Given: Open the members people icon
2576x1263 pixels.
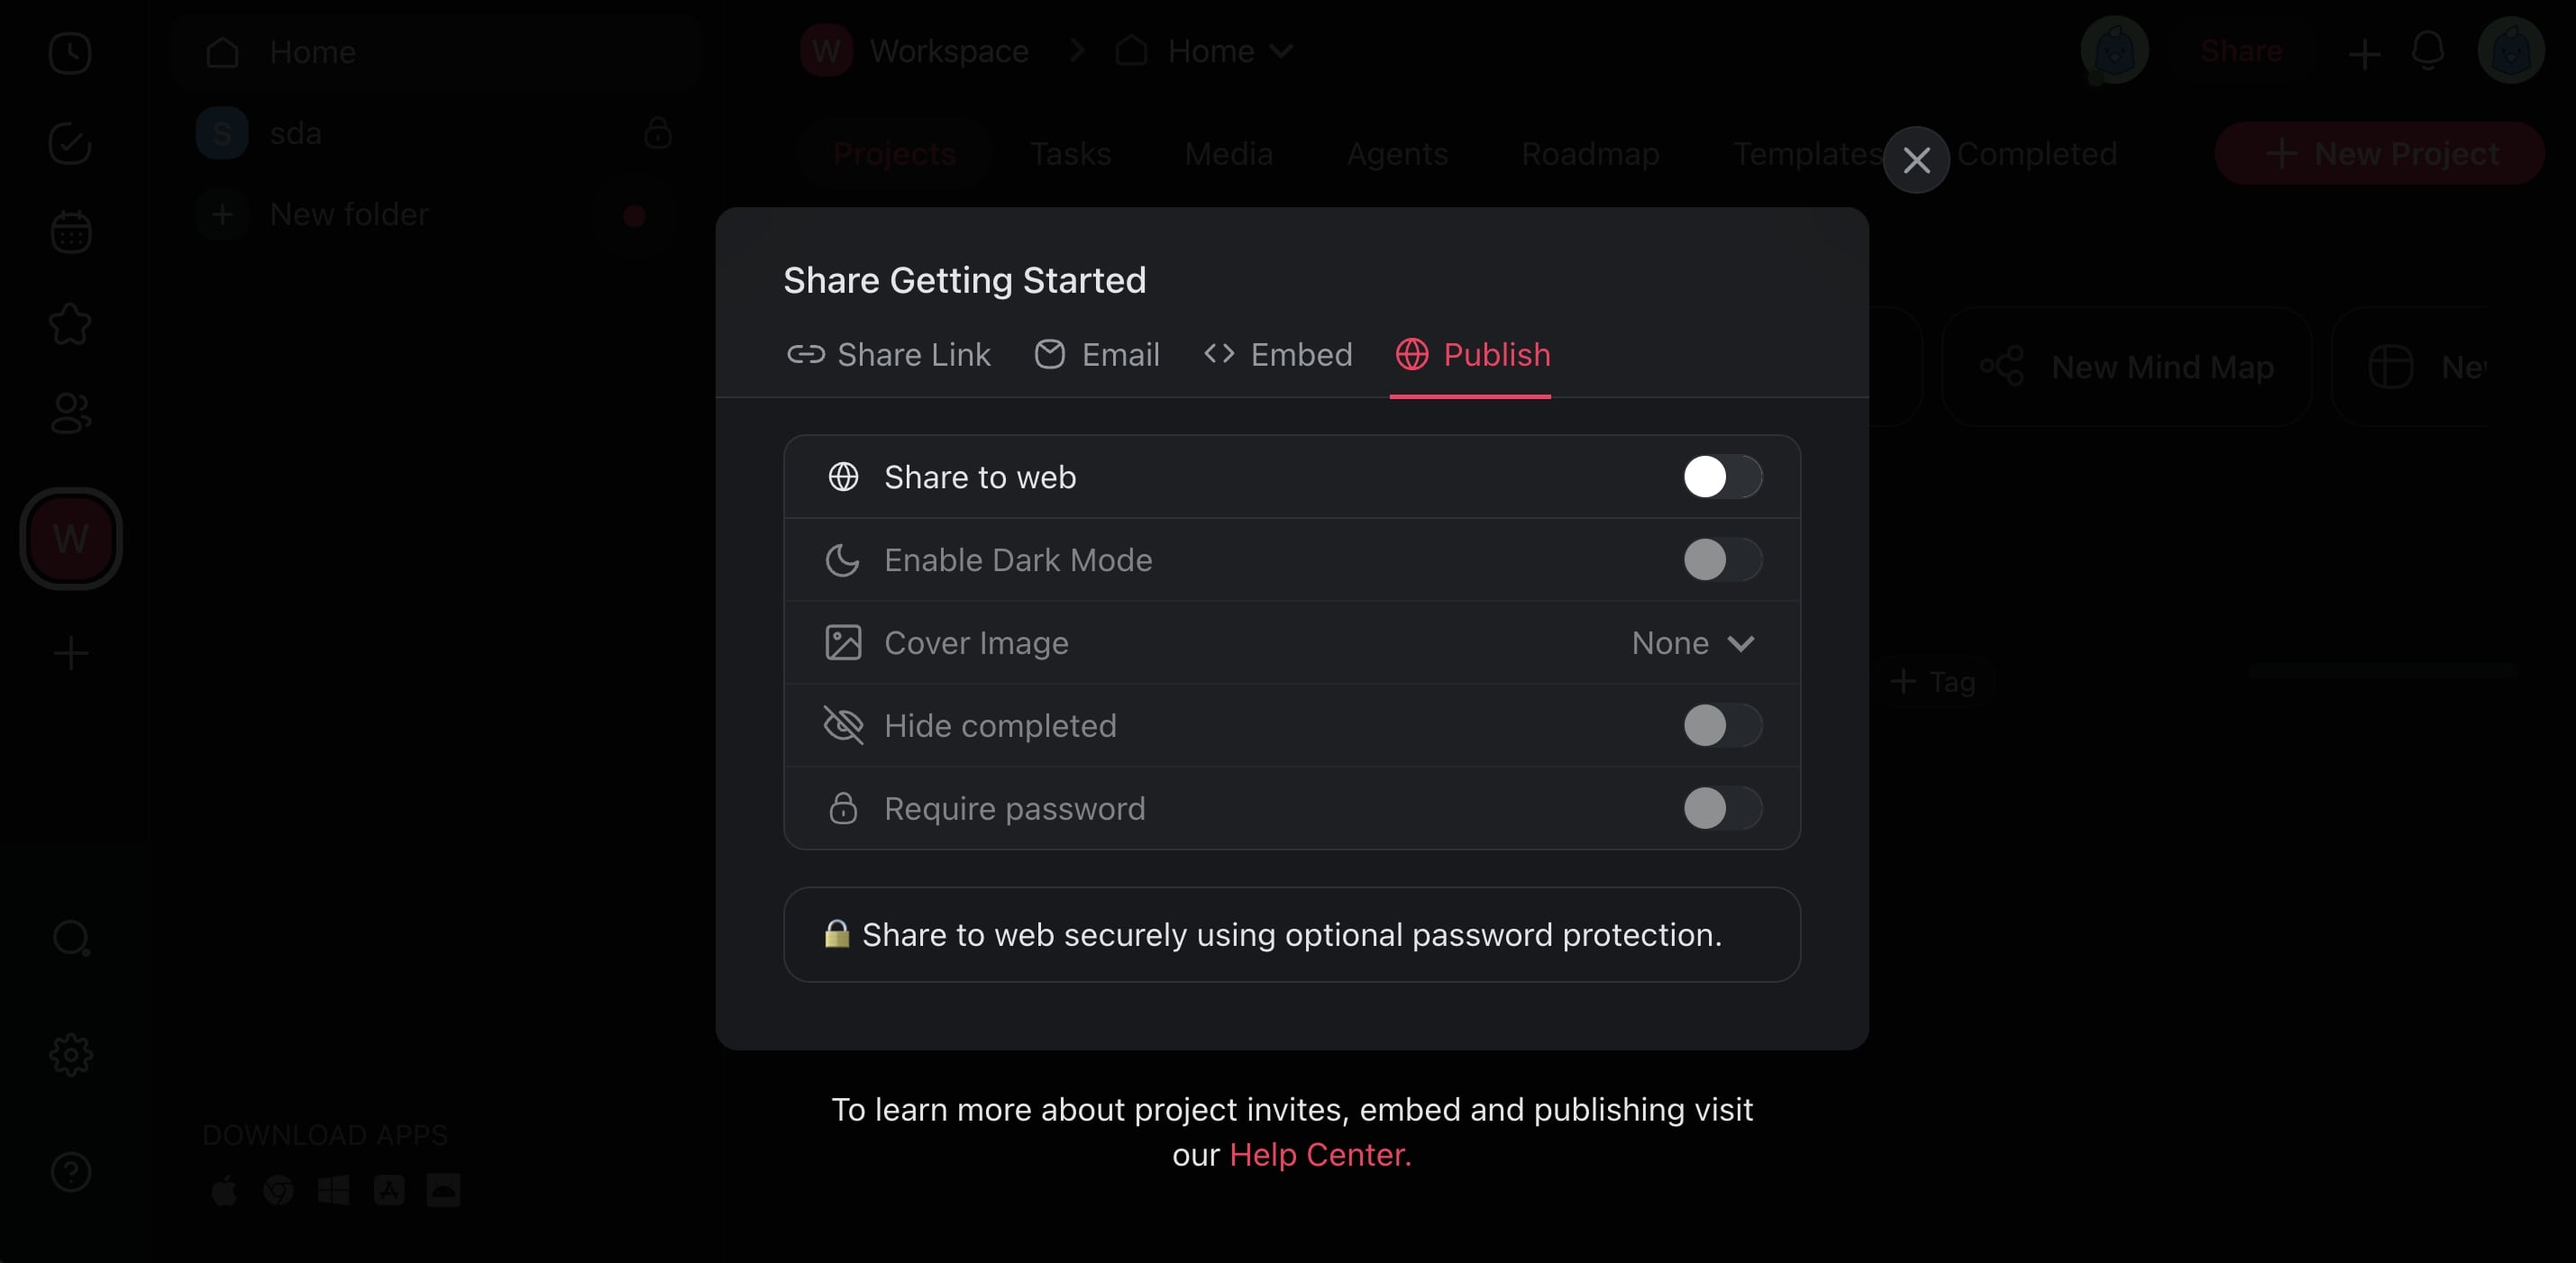Looking at the screenshot, I should (70, 413).
